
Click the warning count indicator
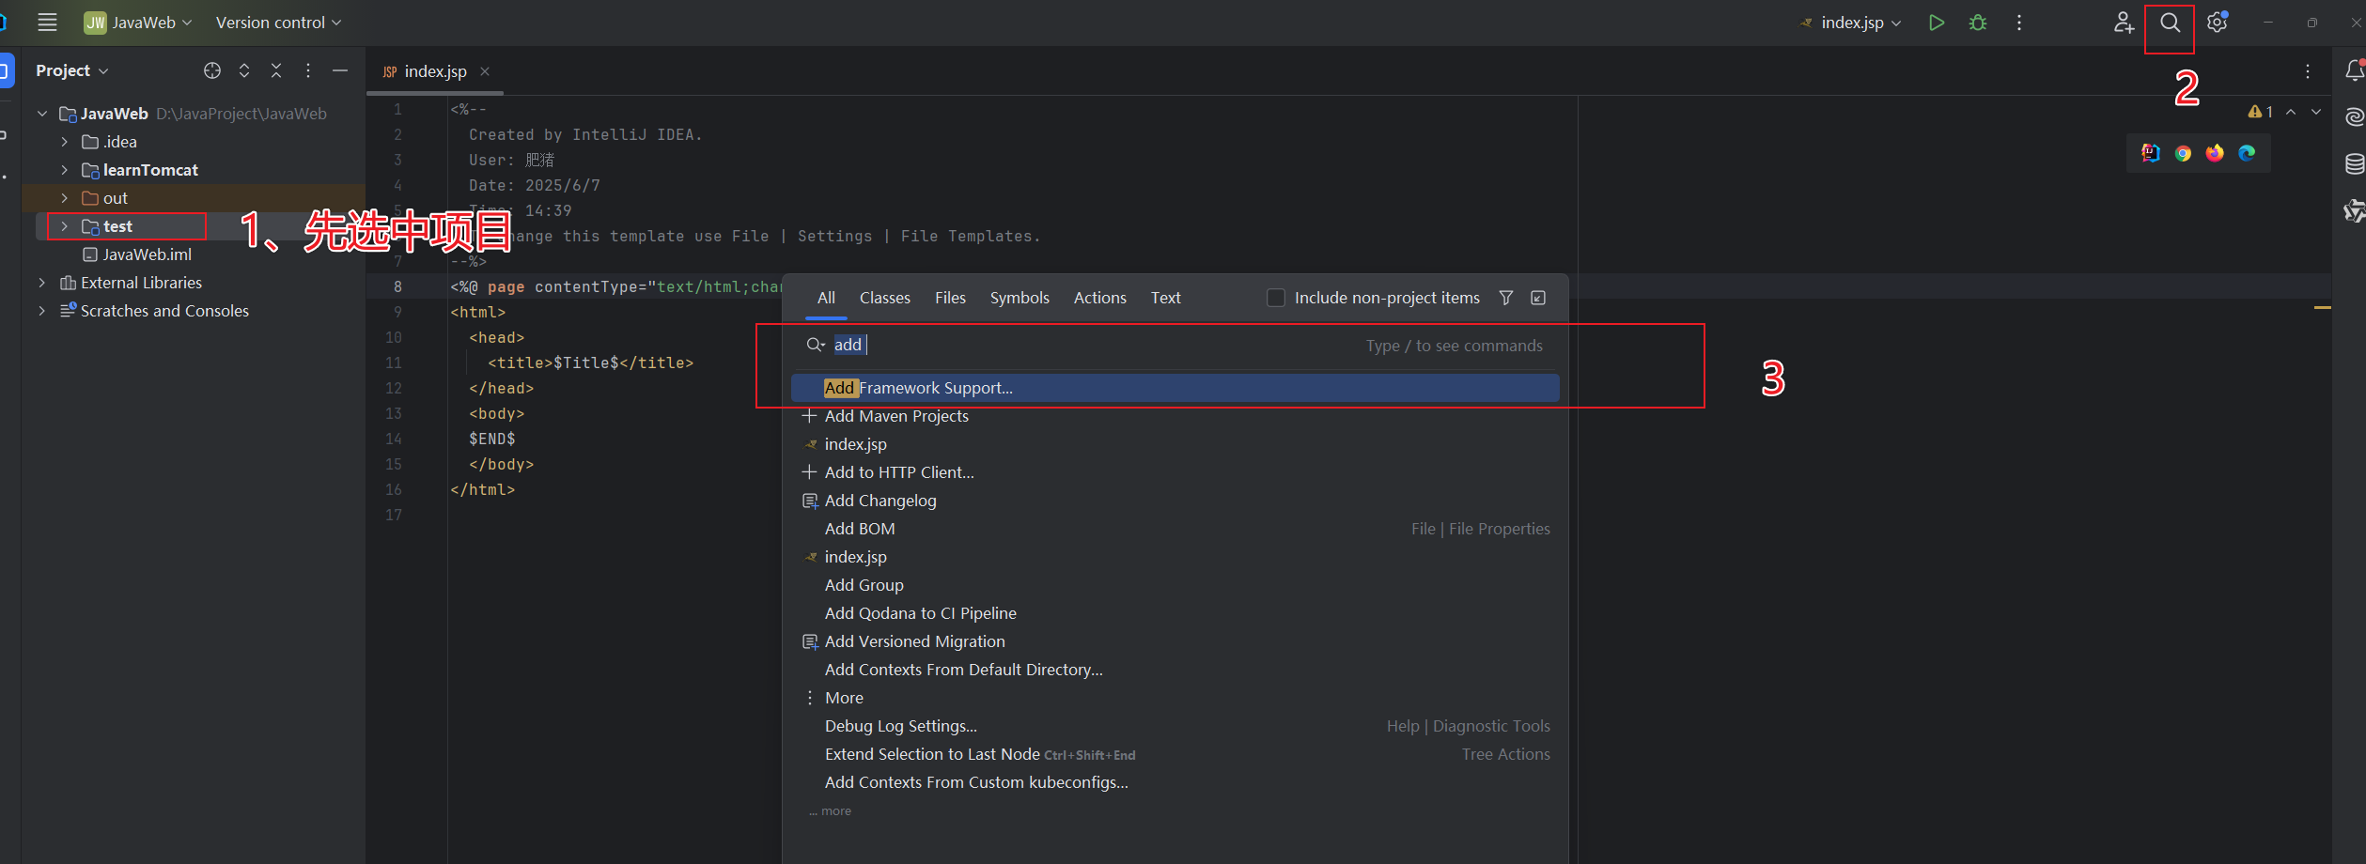2260,112
